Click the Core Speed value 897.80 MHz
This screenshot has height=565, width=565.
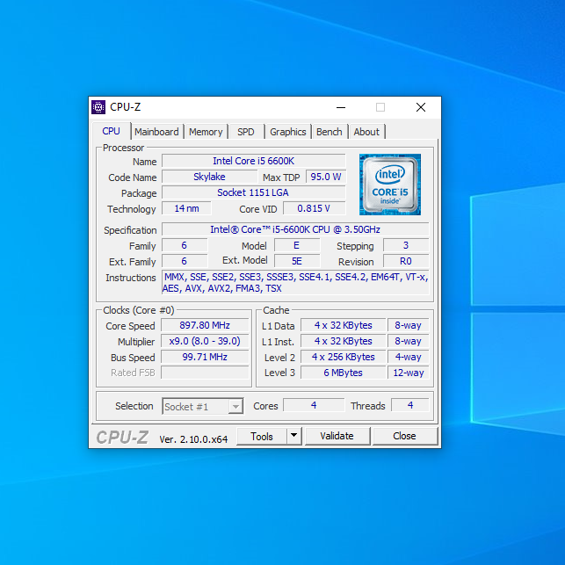(205, 325)
